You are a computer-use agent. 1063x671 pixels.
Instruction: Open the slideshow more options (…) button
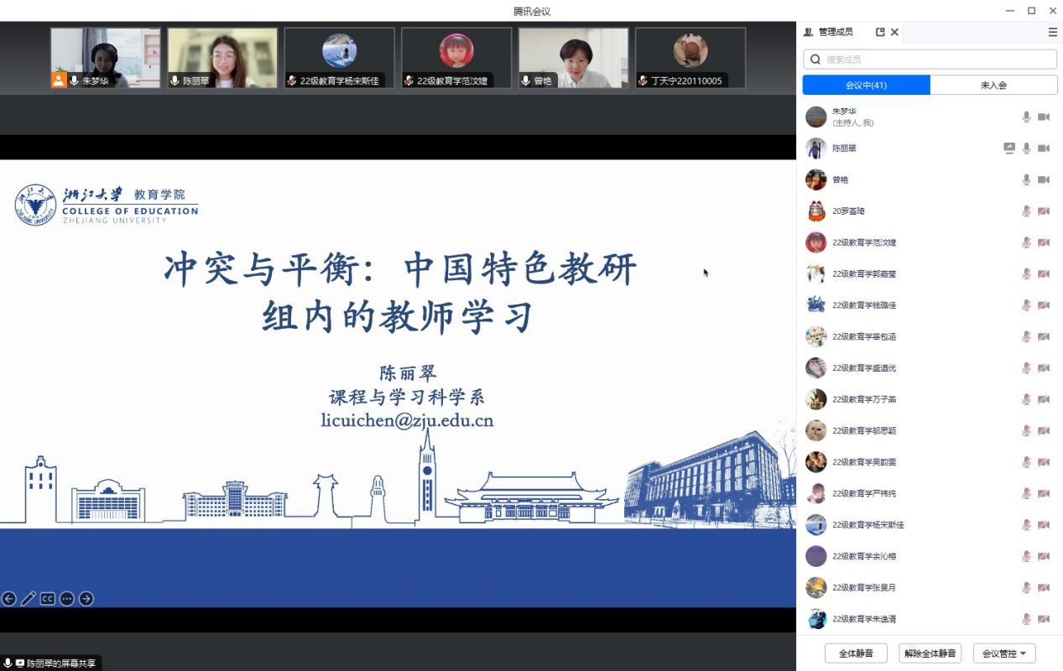pos(67,599)
